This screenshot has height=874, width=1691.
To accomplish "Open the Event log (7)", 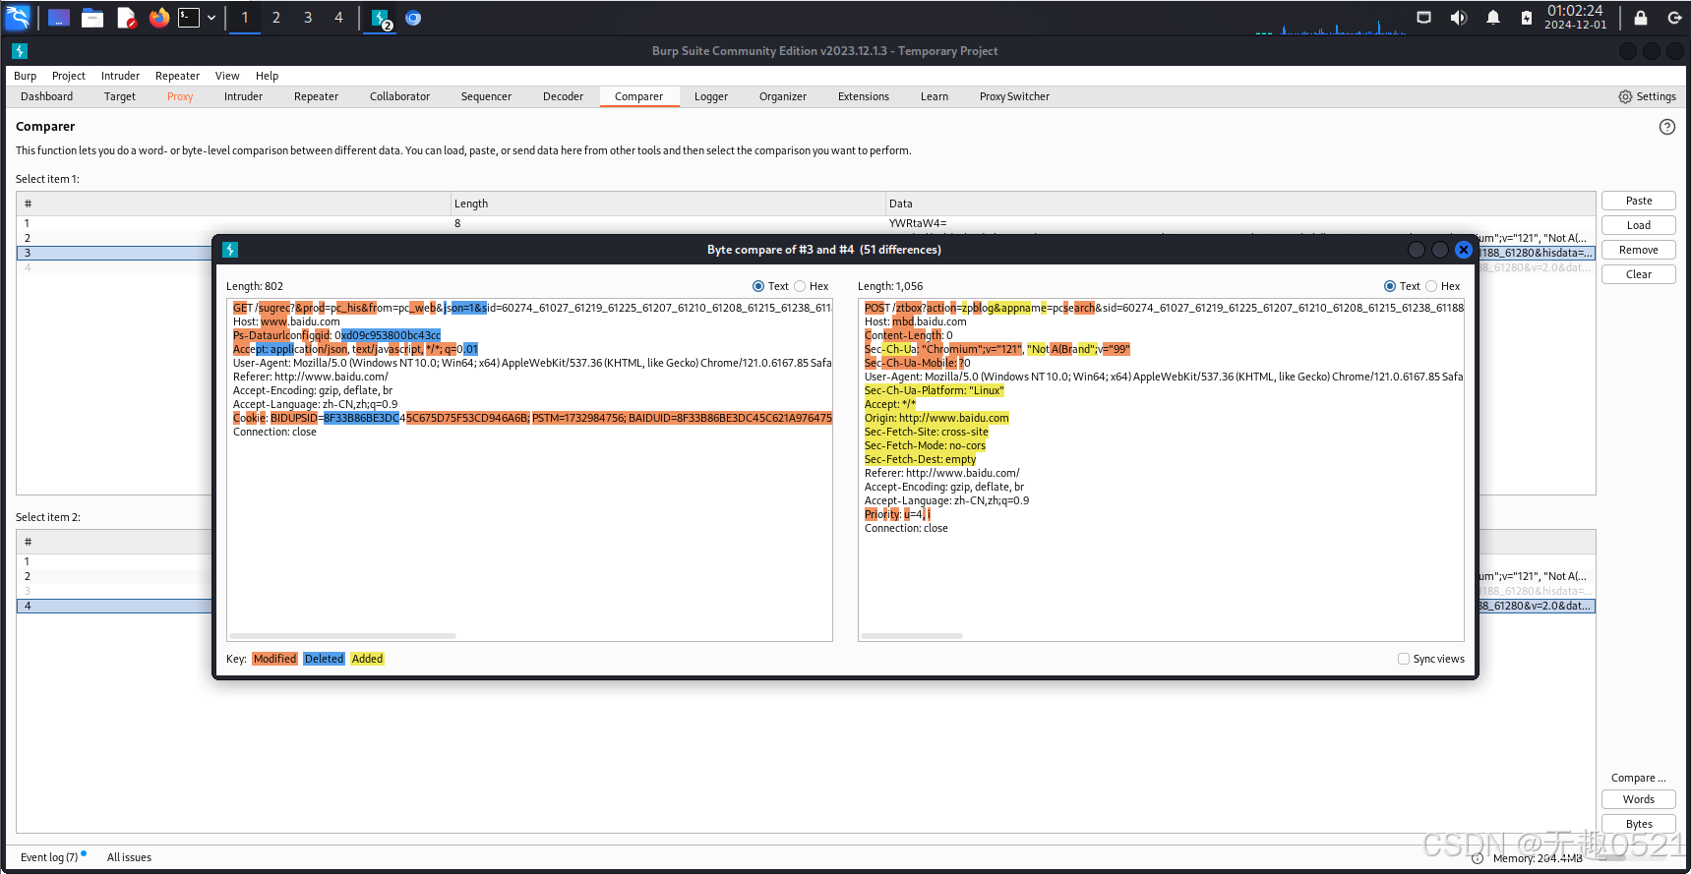I will (49, 857).
